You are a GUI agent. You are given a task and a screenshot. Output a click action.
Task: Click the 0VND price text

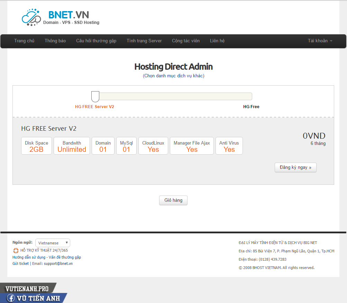click(314, 136)
